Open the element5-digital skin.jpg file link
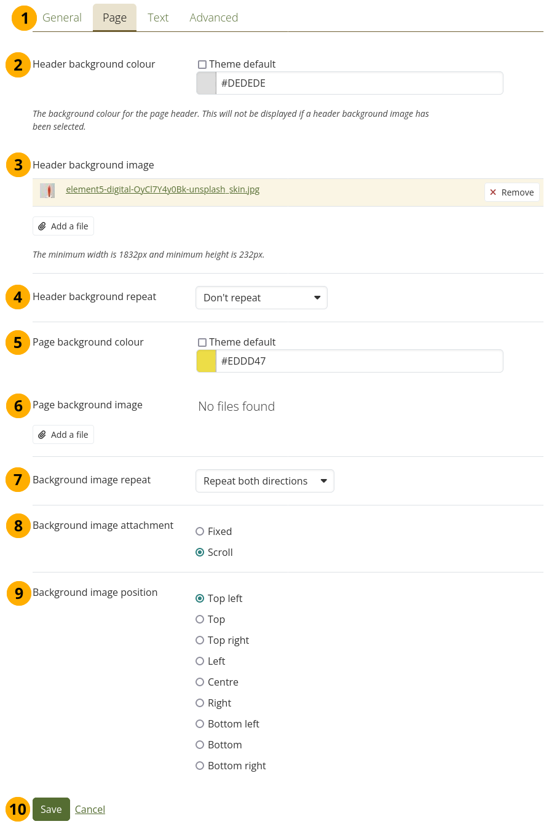The width and height of the screenshot is (549, 824). pos(162,190)
